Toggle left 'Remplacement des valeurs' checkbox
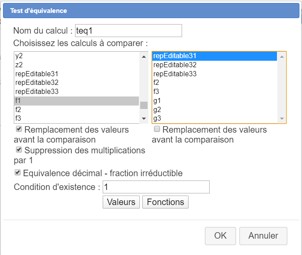This screenshot has height=255, width=302. click(19, 129)
